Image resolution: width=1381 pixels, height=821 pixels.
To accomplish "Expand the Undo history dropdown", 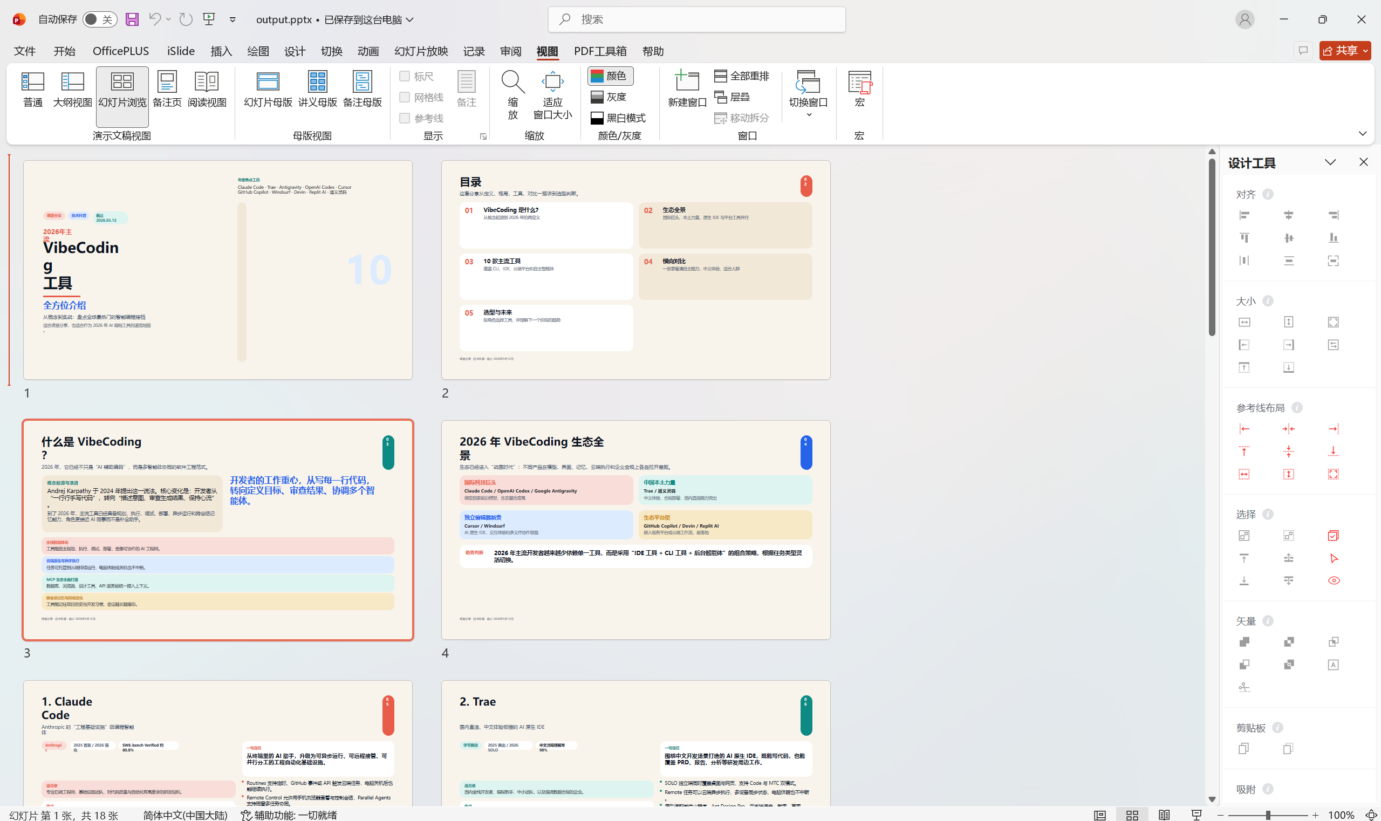I will tap(168, 19).
